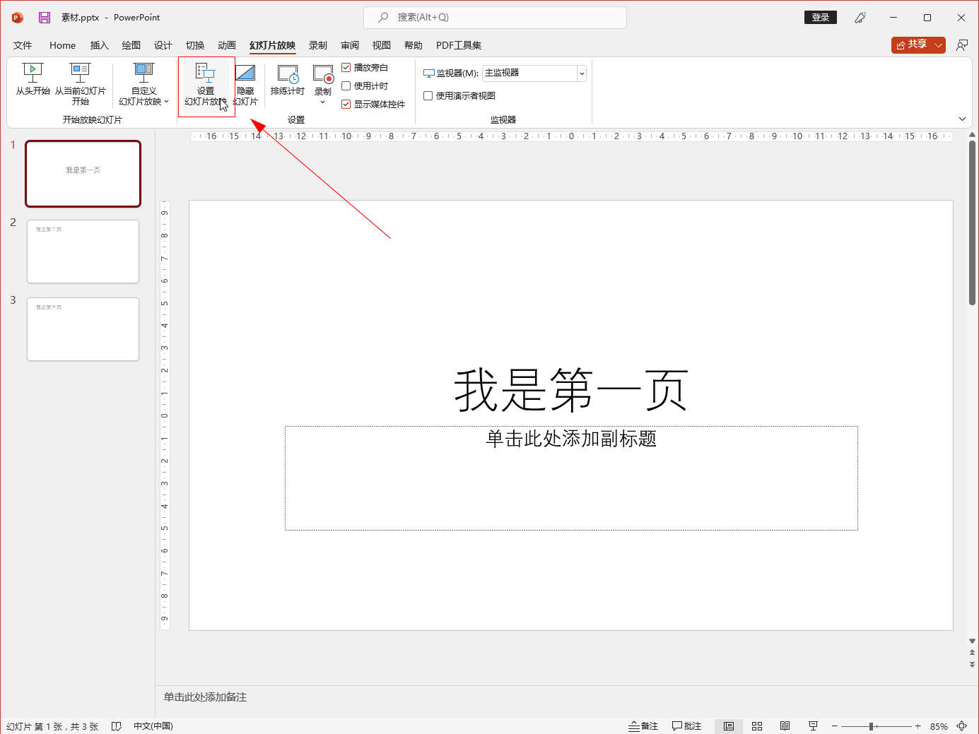This screenshot has height=734, width=979.
Task: Go to next slide double-arrow button
Action: click(x=972, y=665)
